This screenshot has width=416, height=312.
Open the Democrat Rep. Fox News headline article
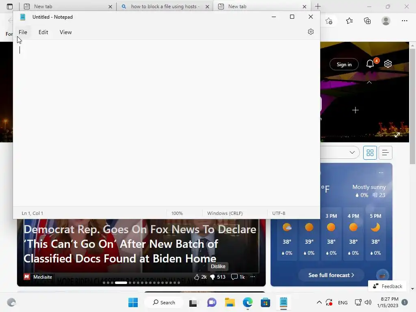point(140,244)
